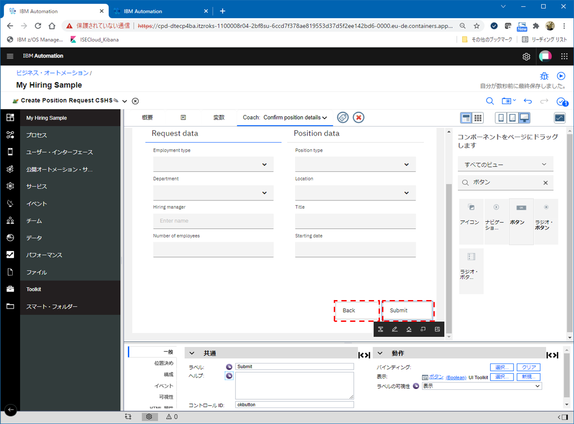Open the settings gear in IBM Automation header

[x=526, y=57]
